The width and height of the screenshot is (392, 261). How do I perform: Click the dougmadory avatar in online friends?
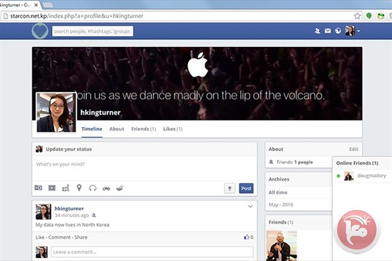[349, 176]
